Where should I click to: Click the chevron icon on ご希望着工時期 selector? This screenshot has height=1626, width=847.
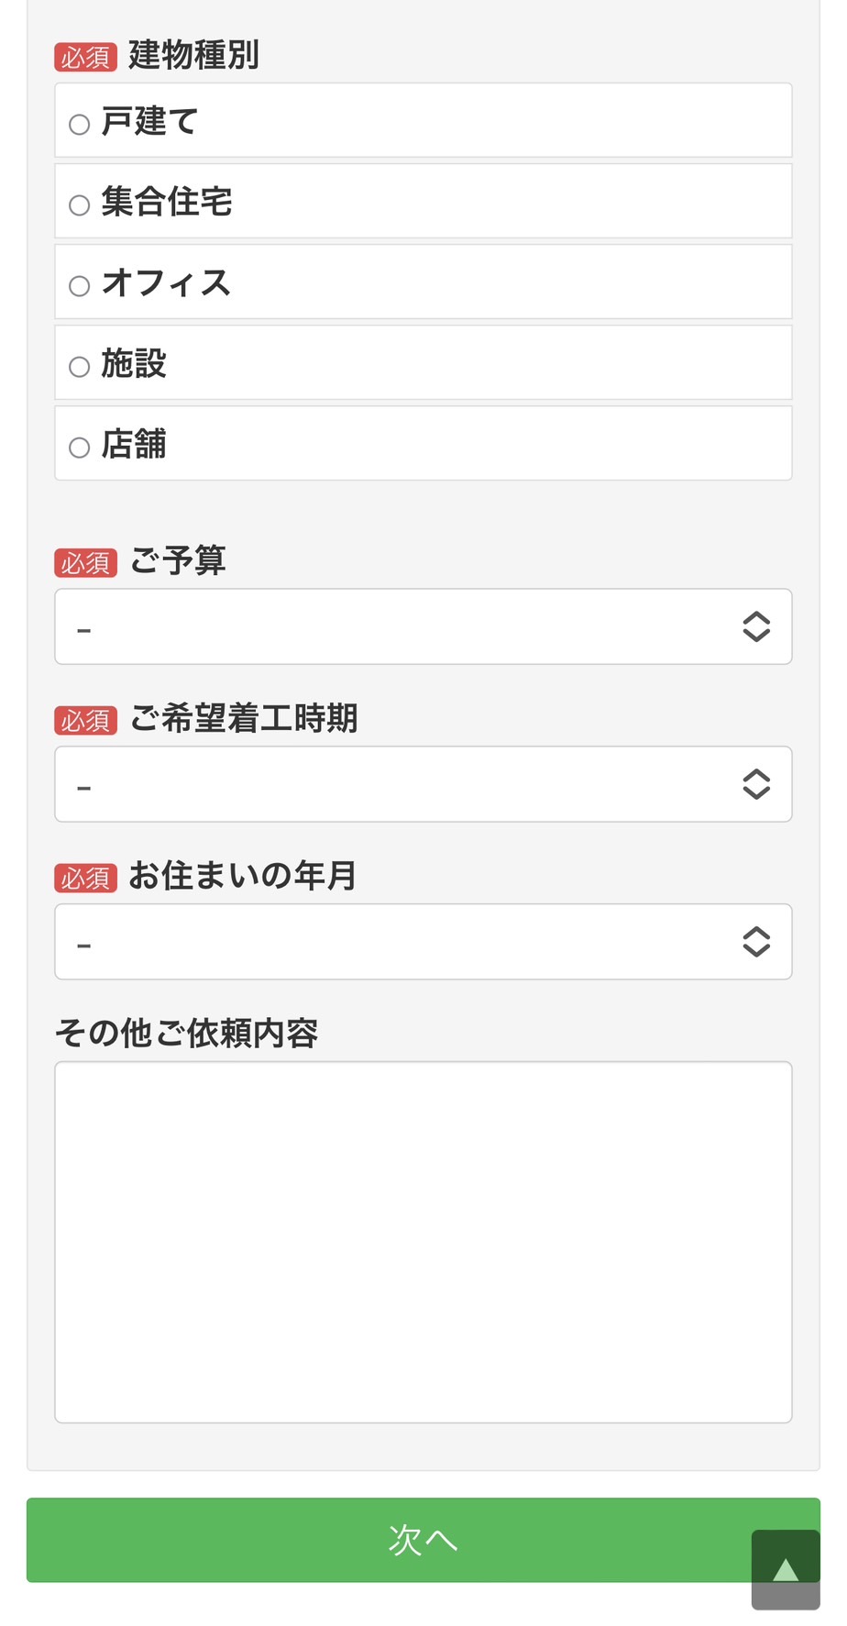(757, 785)
